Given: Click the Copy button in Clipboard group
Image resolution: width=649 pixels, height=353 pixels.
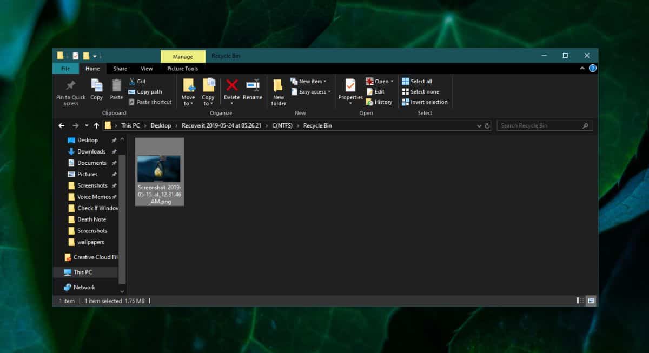Looking at the screenshot, I should coord(96,90).
